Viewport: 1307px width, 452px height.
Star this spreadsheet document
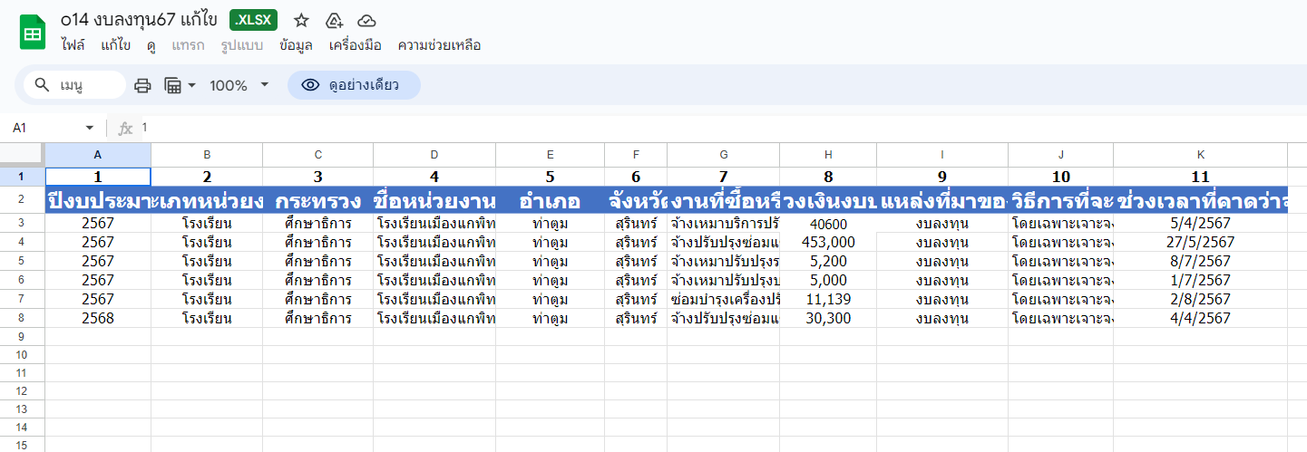click(302, 21)
